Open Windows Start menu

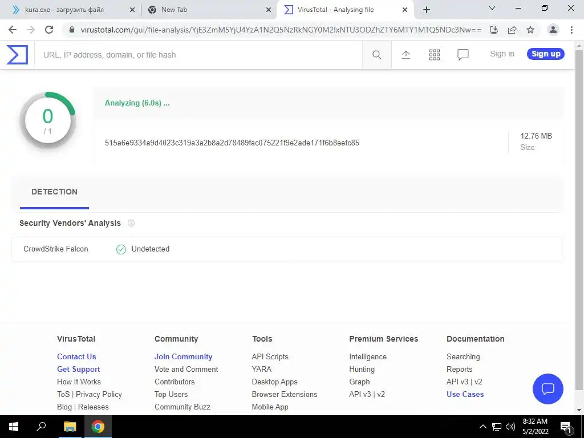point(14,427)
